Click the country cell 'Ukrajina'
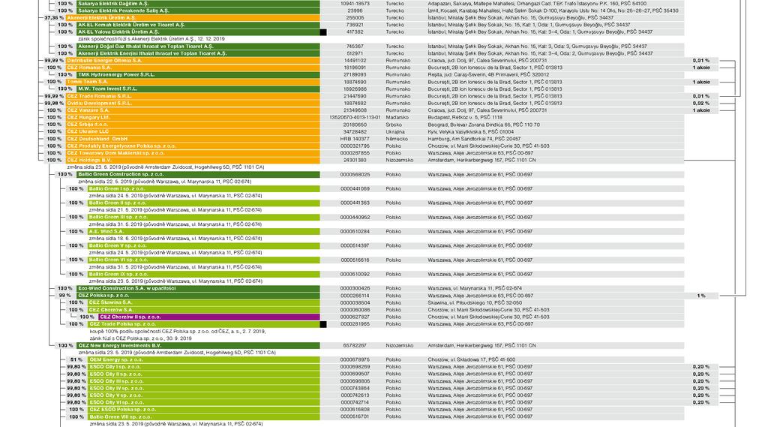The height and width of the screenshot is (427, 768). 395,131
